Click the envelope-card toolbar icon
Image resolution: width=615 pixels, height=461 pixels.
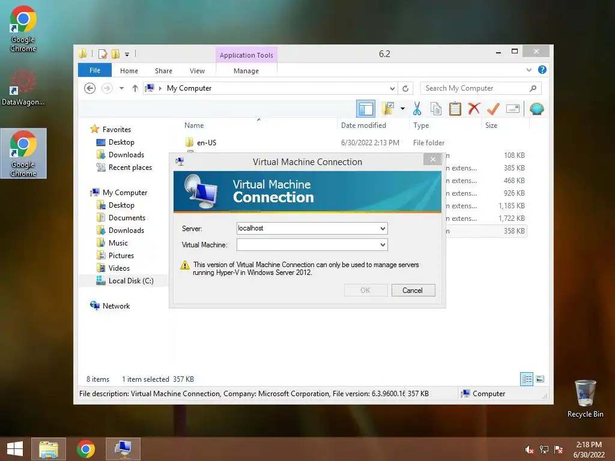pos(513,109)
